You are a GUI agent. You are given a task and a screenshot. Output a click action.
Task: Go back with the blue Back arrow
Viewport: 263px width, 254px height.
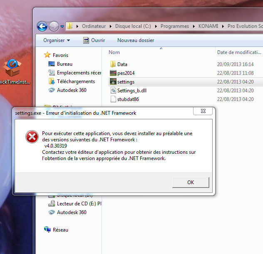pos(42,26)
